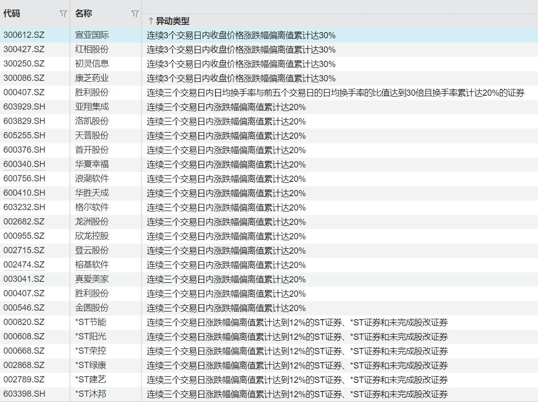Image resolution: width=538 pixels, height=402 pixels.
Task: Click the 华胜天成 stock name
Action: coord(92,193)
